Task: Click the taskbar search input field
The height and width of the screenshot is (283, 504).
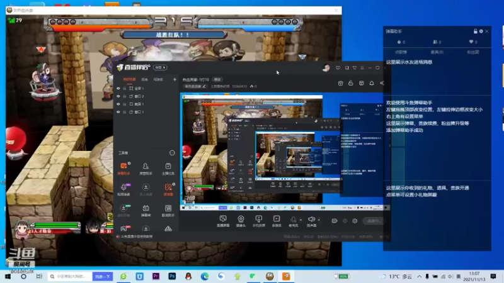Action: (71, 276)
